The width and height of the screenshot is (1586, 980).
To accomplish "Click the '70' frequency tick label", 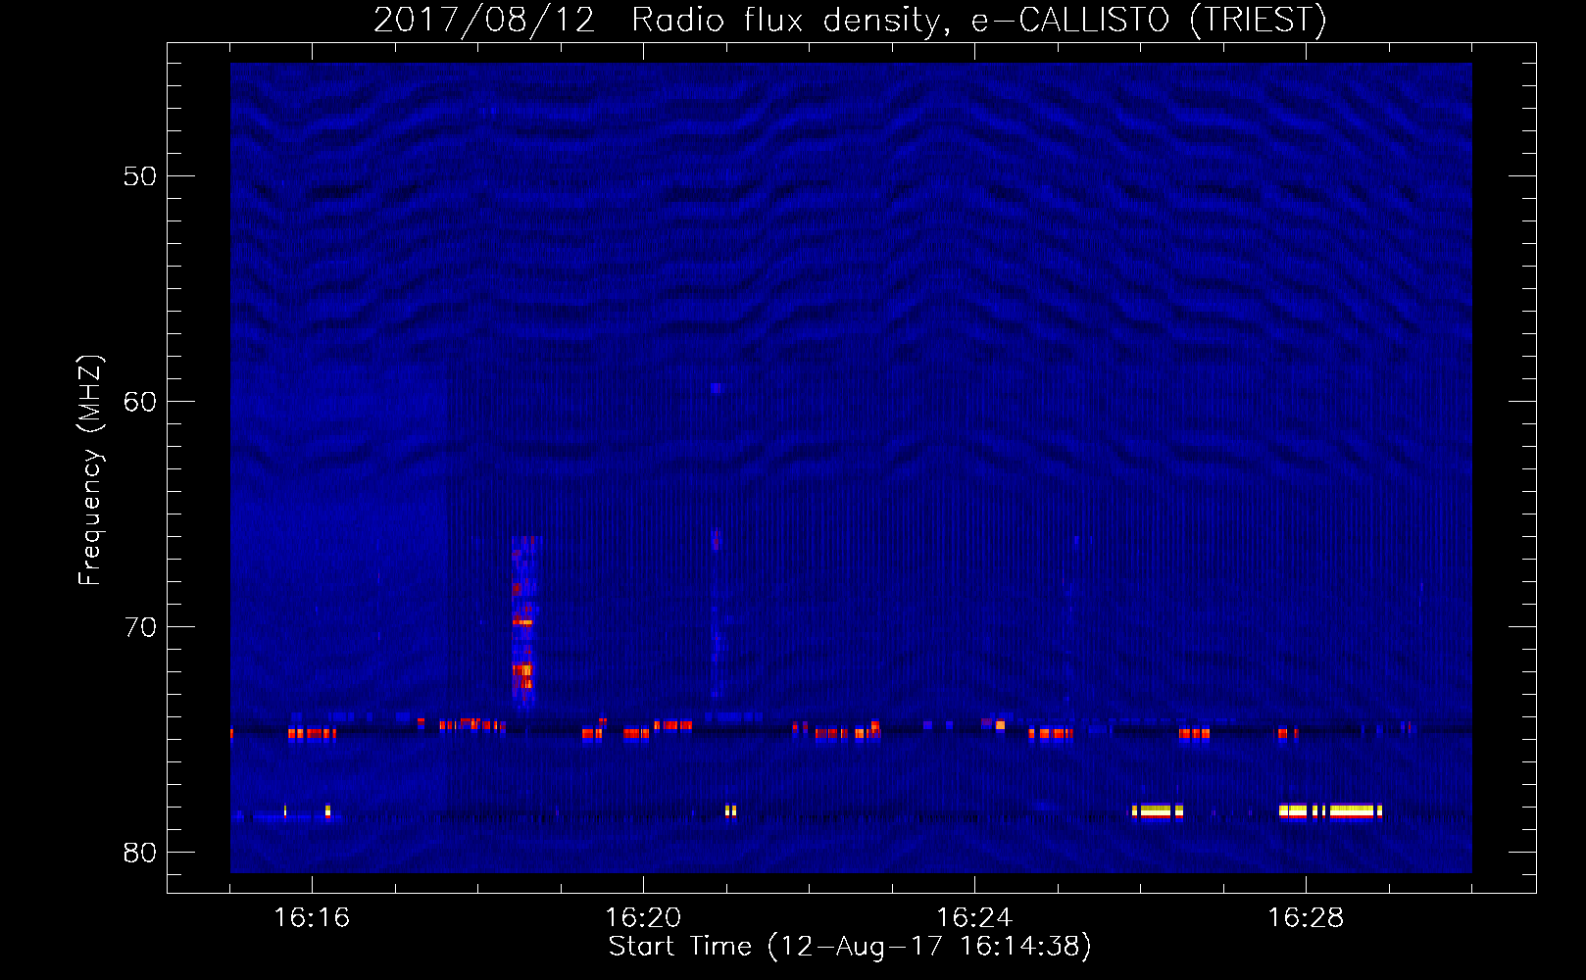I will coord(140,627).
